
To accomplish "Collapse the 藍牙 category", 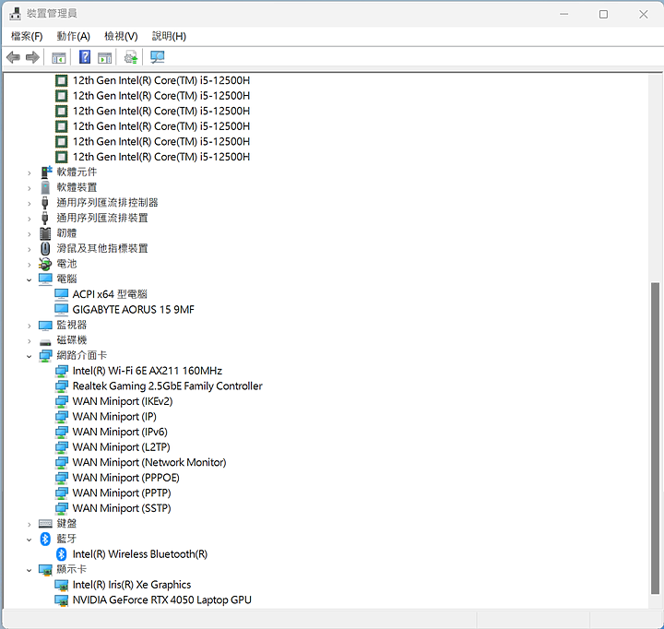I will pos(30,540).
